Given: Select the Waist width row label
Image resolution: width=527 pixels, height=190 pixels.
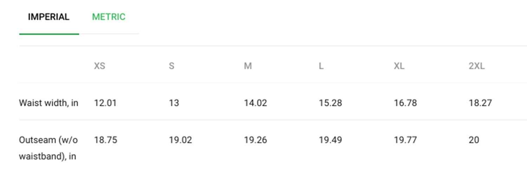Looking at the screenshot, I should pos(48,103).
